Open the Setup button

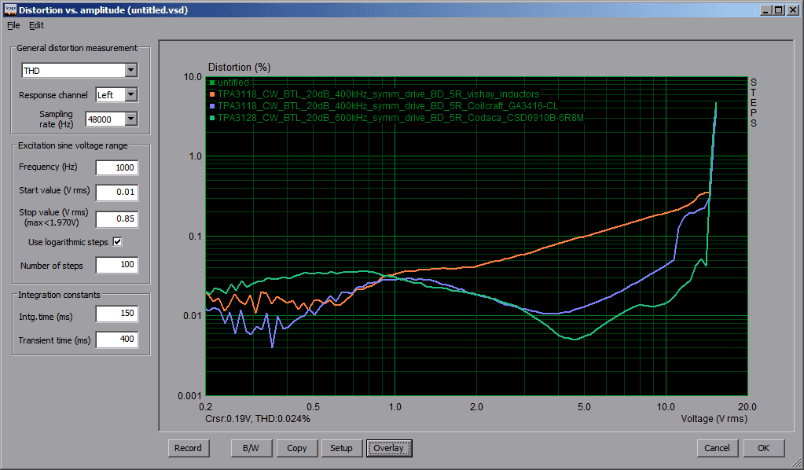point(341,448)
